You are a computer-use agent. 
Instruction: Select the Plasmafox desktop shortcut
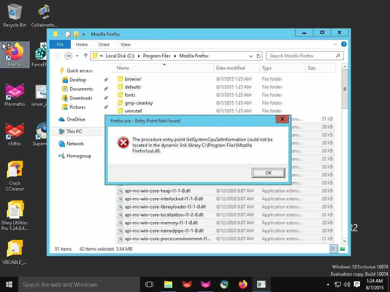(15, 95)
